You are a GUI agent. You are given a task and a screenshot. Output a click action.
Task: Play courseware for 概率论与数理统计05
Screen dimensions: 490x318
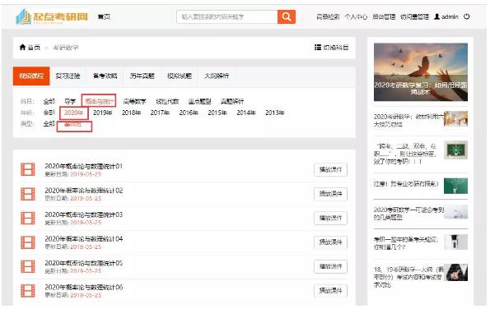(x=330, y=266)
